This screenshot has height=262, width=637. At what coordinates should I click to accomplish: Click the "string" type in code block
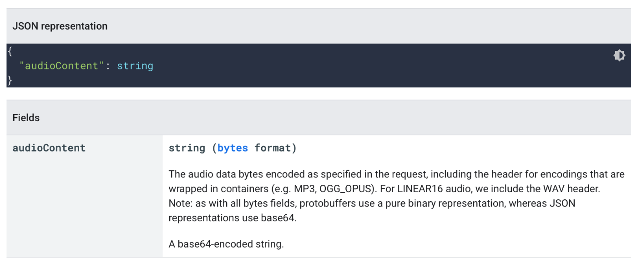pos(135,66)
